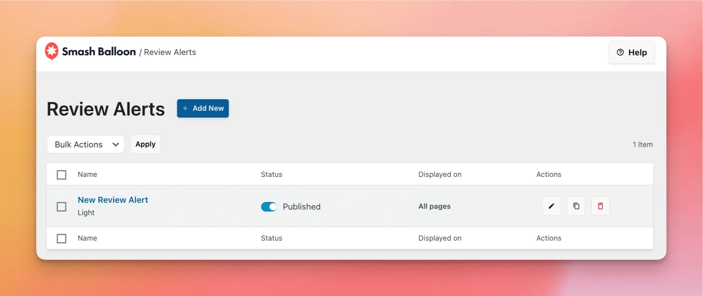Delete New Review Alert with trash icon
Image resolution: width=703 pixels, height=296 pixels.
(x=600, y=206)
